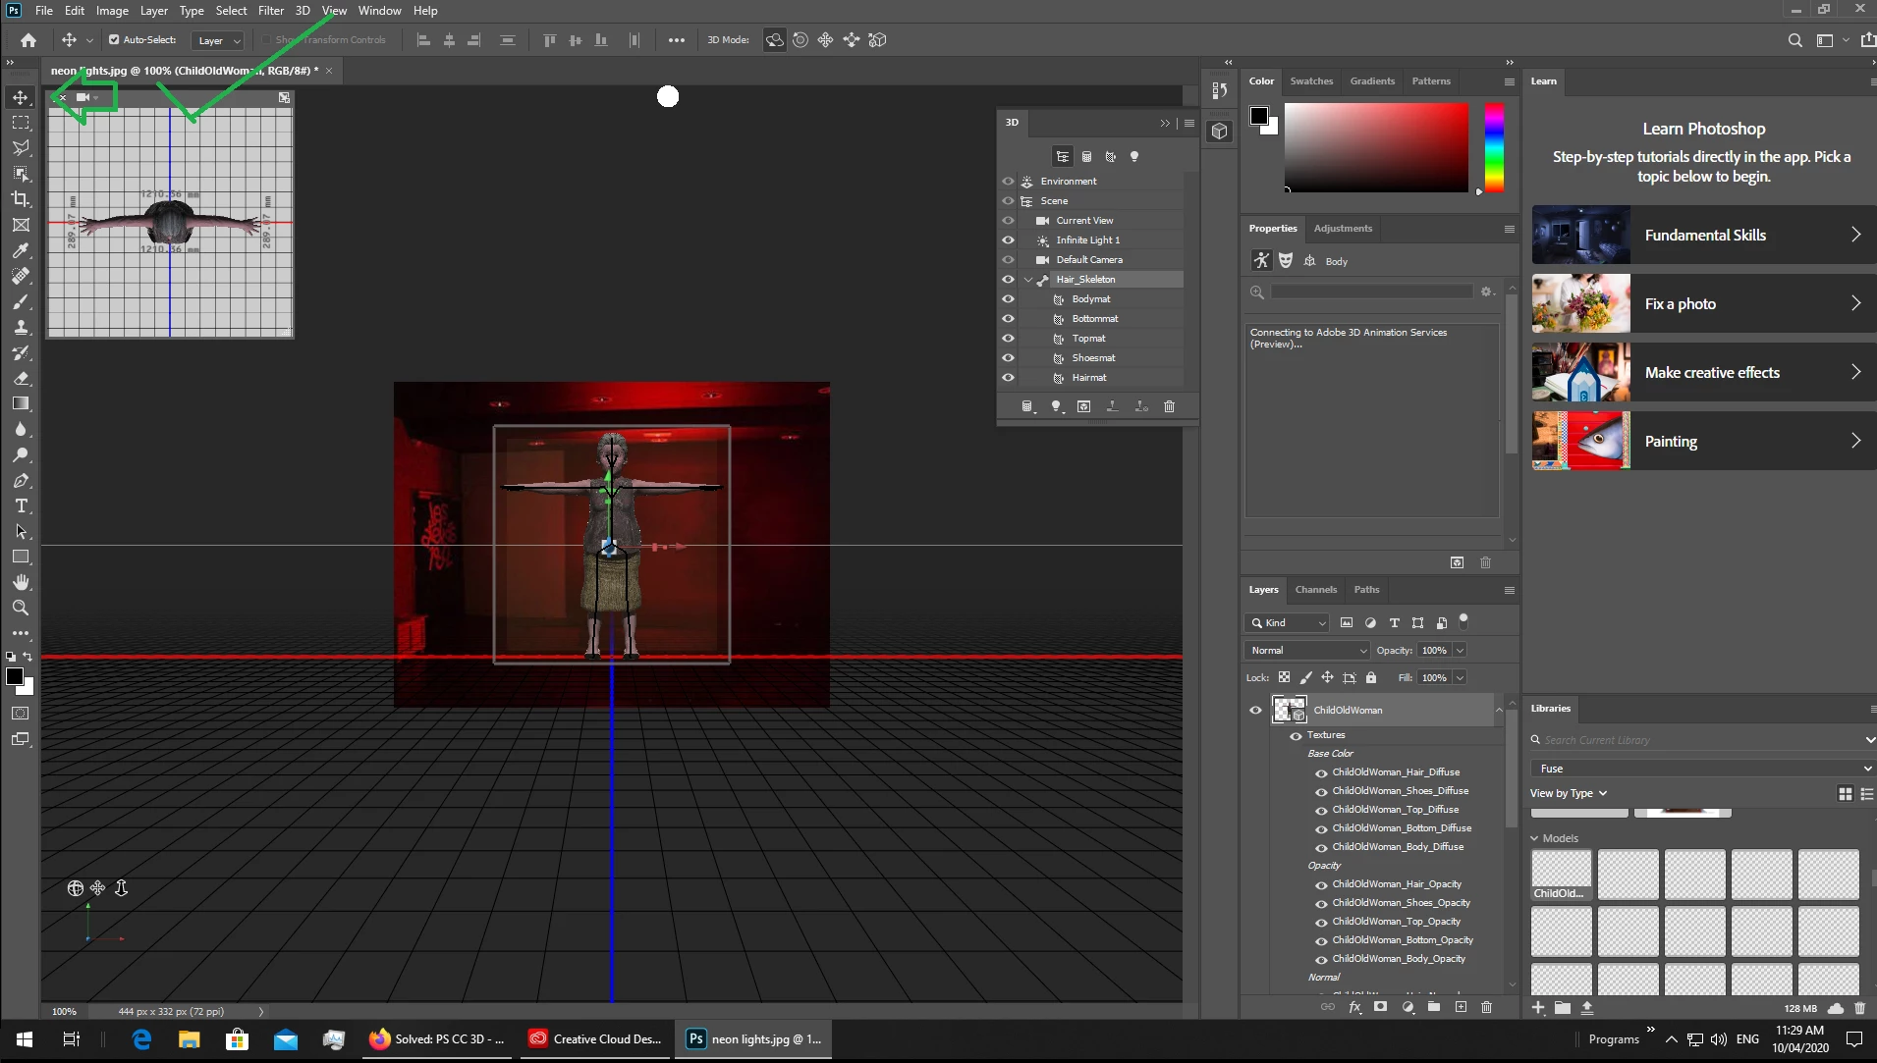Switch to Pan 3D camera mode
Viewport: 1877px width, 1063px height.
[x=826, y=40]
